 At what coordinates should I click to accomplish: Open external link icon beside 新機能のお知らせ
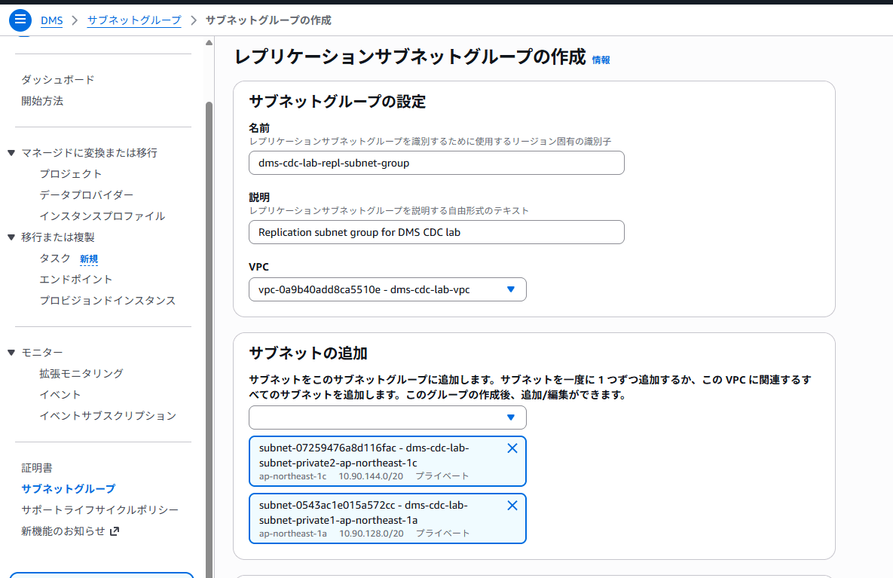click(x=115, y=531)
